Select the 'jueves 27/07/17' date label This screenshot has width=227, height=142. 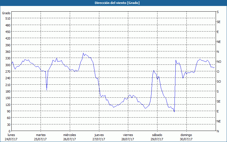click(98, 137)
